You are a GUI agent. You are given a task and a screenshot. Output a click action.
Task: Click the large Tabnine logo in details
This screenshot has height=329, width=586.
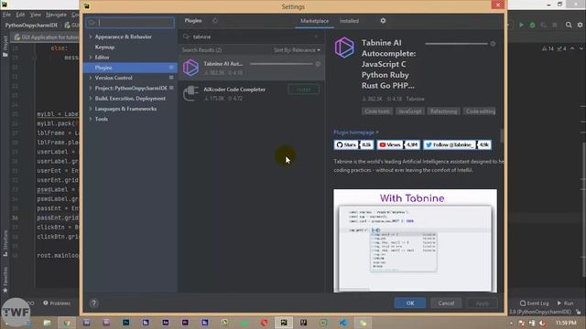click(344, 48)
